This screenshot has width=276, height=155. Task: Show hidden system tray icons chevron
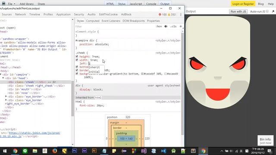pos(222,151)
